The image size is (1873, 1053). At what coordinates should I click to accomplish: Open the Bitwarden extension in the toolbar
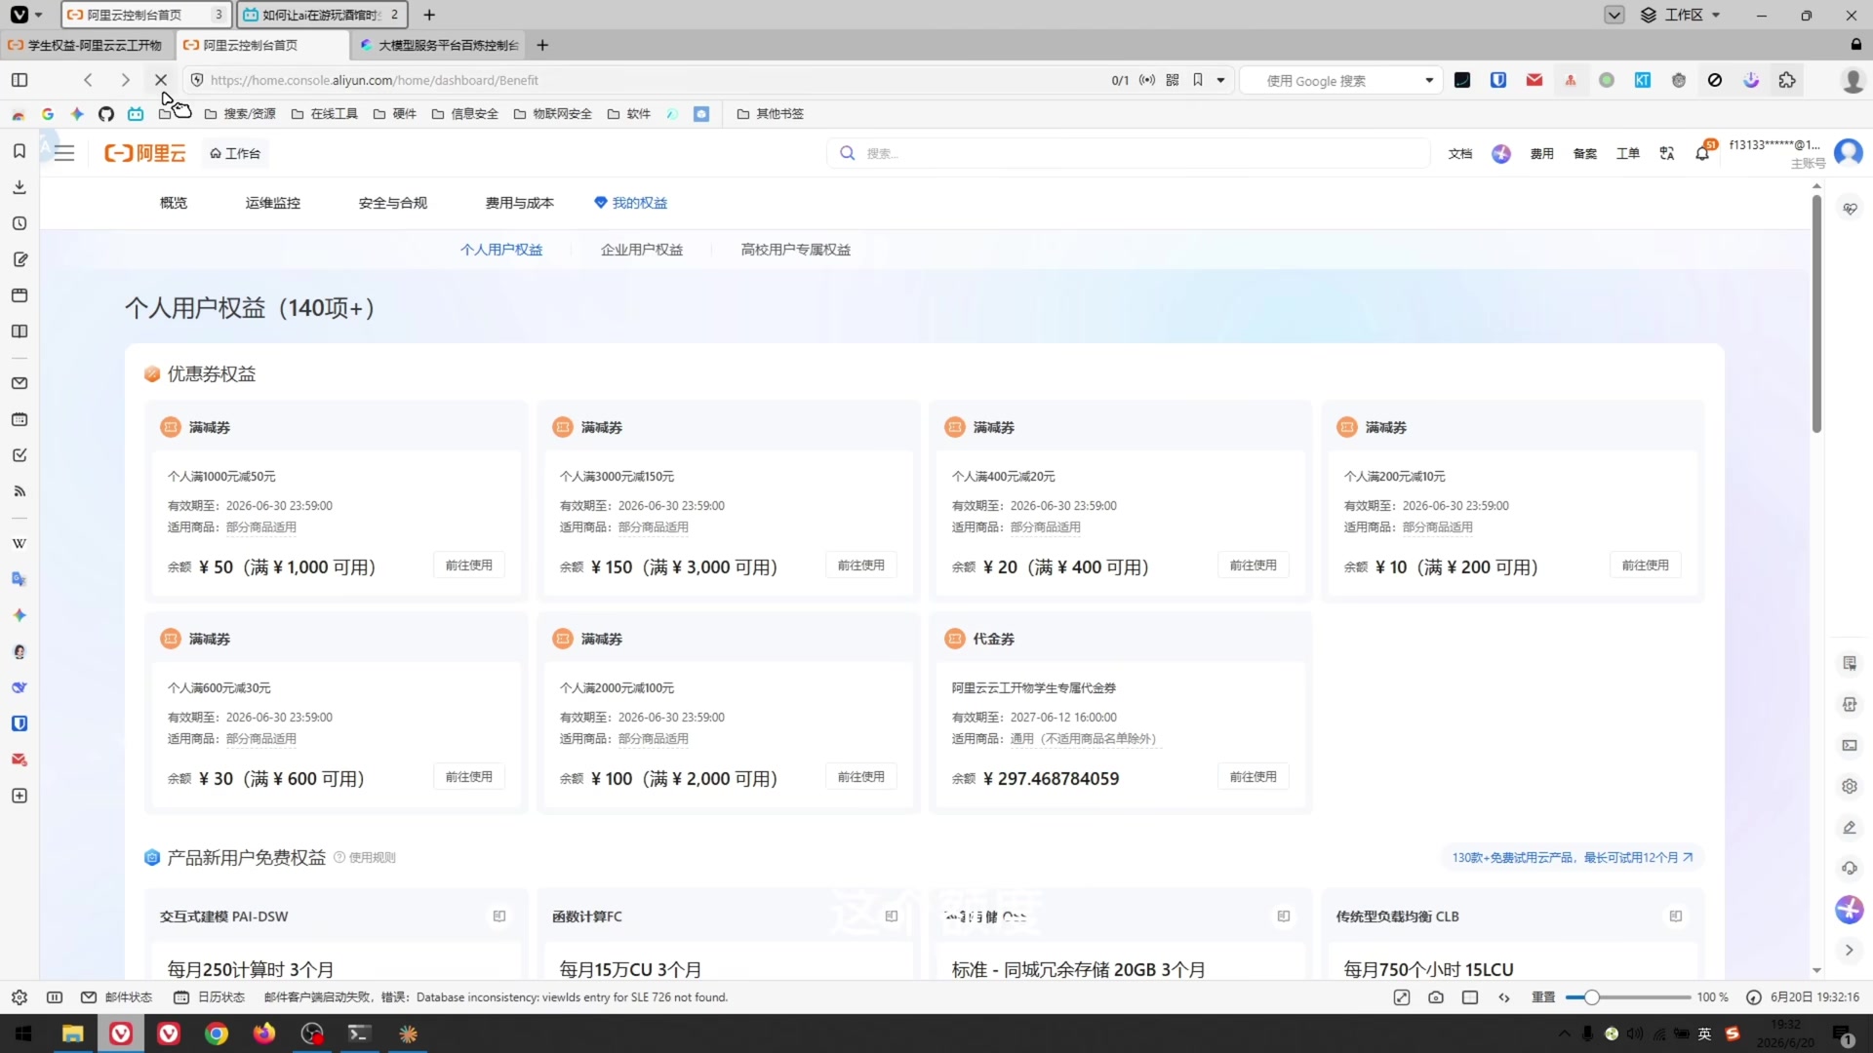(x=1498, y=80)
